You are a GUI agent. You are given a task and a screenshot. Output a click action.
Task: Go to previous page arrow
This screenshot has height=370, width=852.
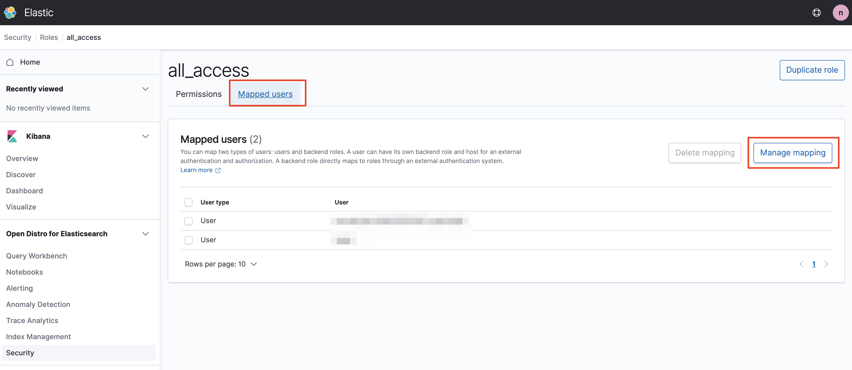[801, 264]
